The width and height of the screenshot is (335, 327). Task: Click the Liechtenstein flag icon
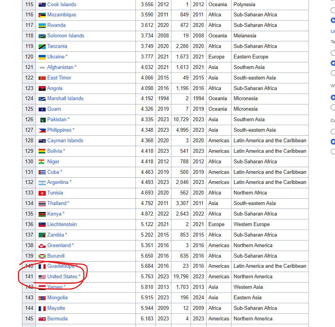click(x=42, y=224)
